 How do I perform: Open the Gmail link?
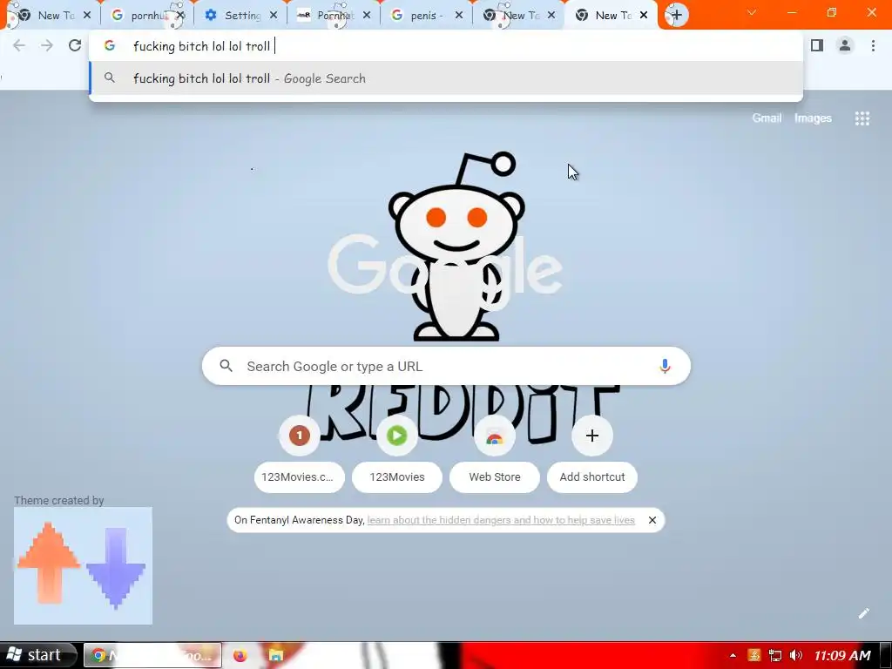(767, 118)
